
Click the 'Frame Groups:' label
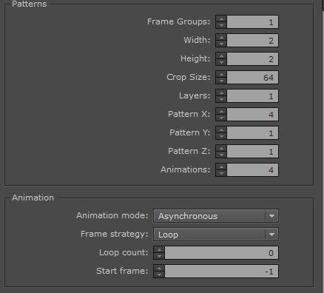(x=179, y=21)
